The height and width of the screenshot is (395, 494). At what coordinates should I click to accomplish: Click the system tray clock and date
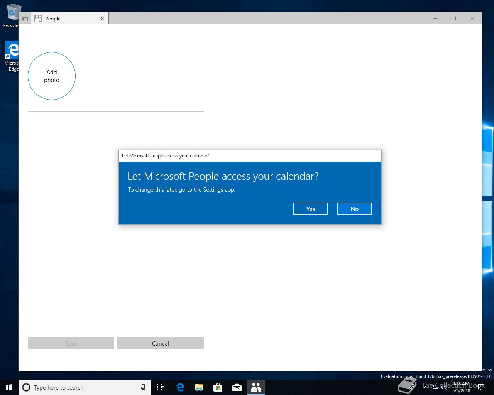pos(461,387)
